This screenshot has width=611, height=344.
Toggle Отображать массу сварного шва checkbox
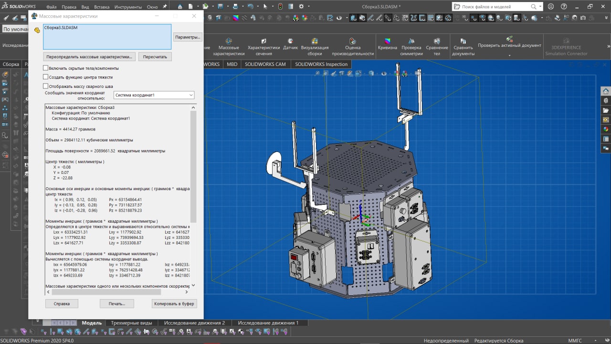46,86
